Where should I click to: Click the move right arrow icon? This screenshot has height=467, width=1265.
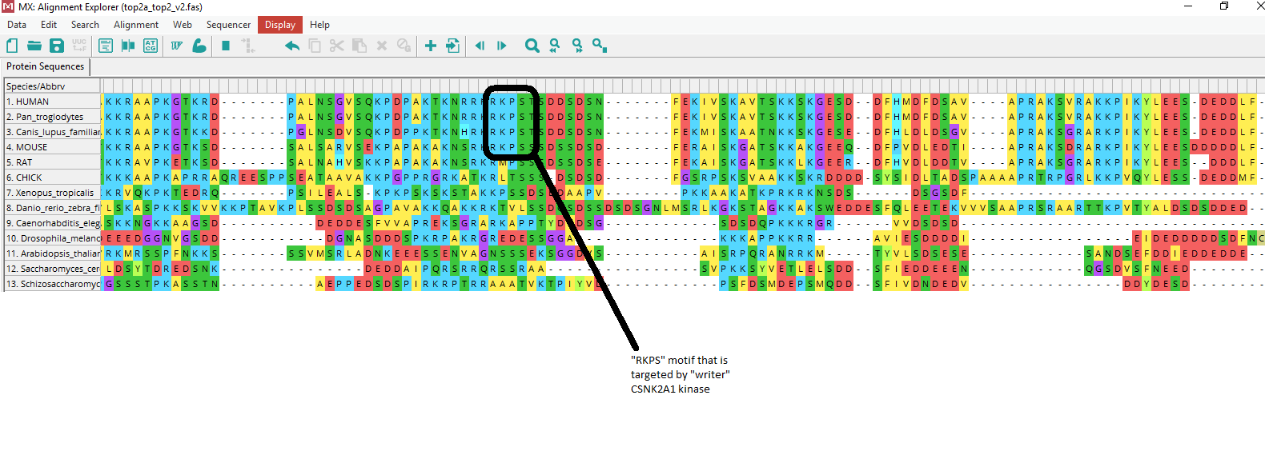tap(502, 46)
